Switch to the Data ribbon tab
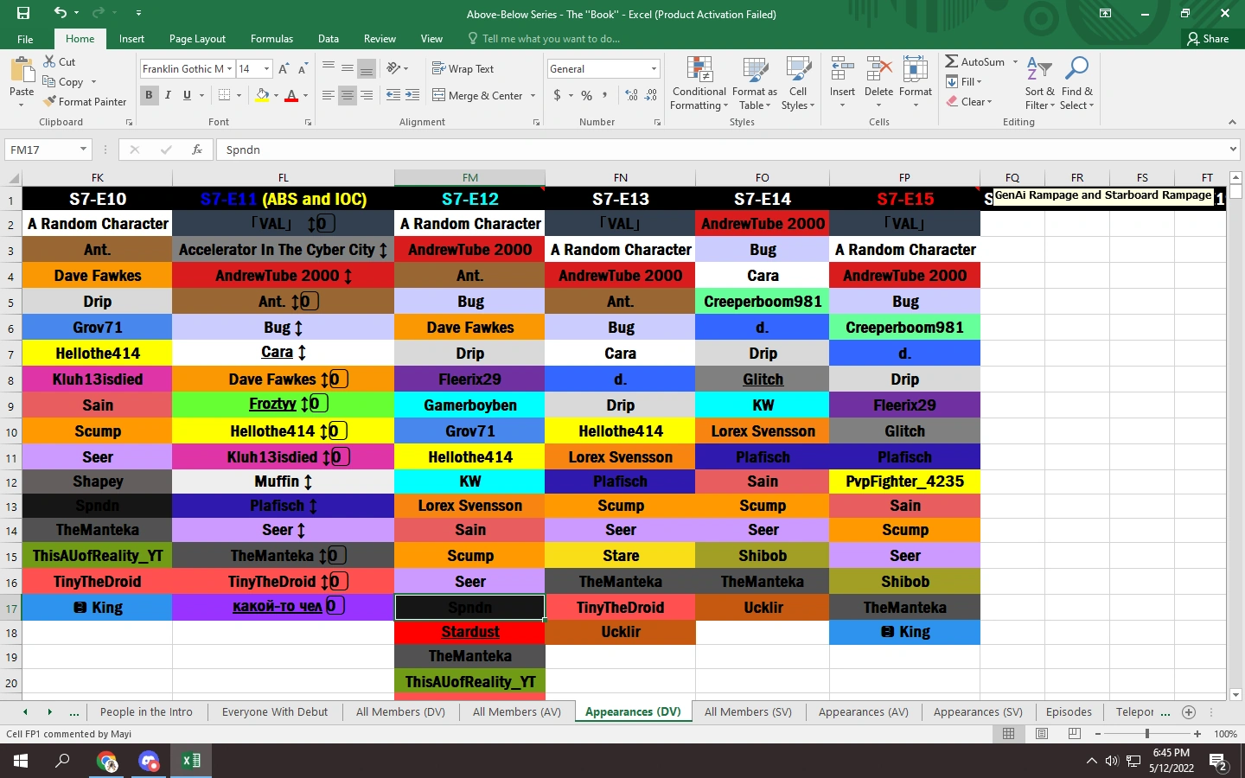This screenshot has height=778, width=1245. click(x=328, y=39)
